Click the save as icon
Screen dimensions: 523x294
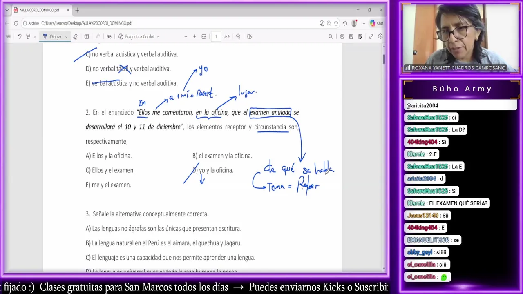pyautogui.click(x=360, y=37)
